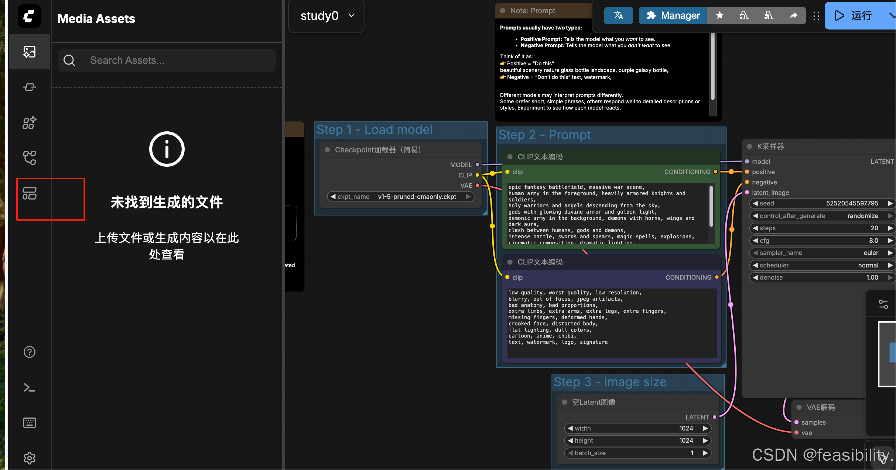Toggle the console terminal icon

point(29,387)
